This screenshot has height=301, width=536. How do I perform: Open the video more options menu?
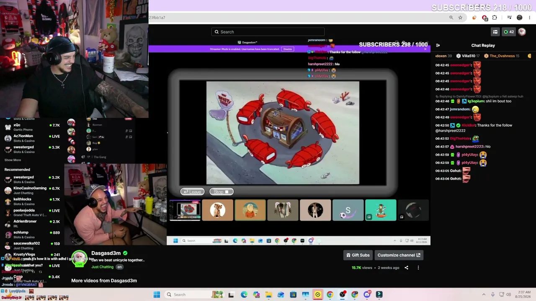click(x=418, y=268)
